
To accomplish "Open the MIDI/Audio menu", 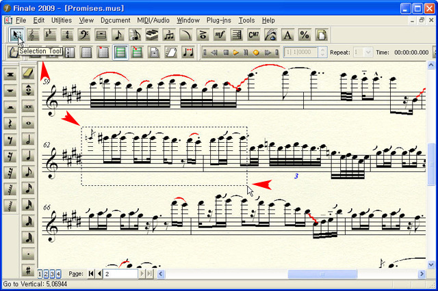I will (153, 20).
